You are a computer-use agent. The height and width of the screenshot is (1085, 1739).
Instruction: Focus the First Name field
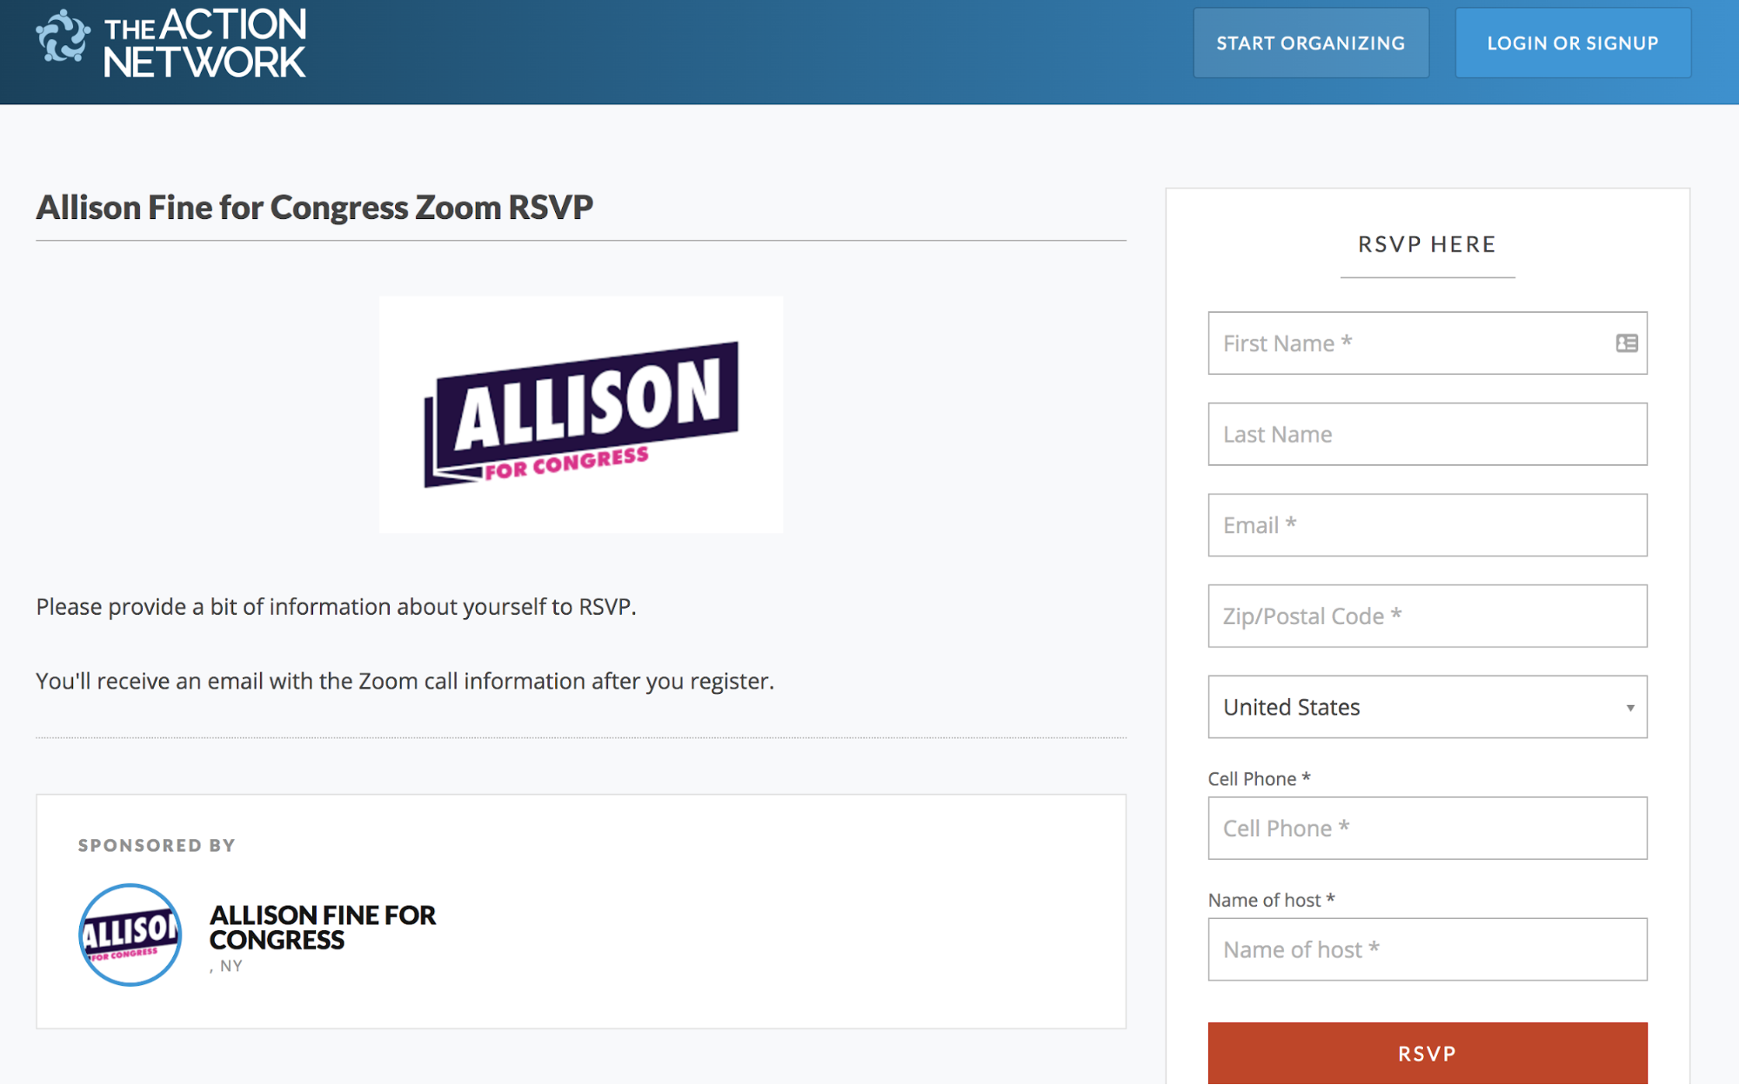coord(1428,343)
